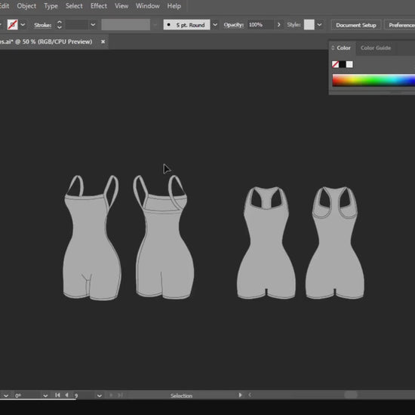Close the document tab

point(103,41)
